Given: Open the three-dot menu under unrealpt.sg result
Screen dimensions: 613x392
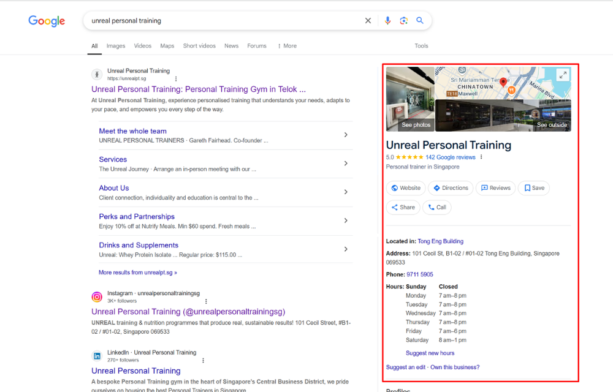Looking at the screenshot, I should tap(176, 80).
